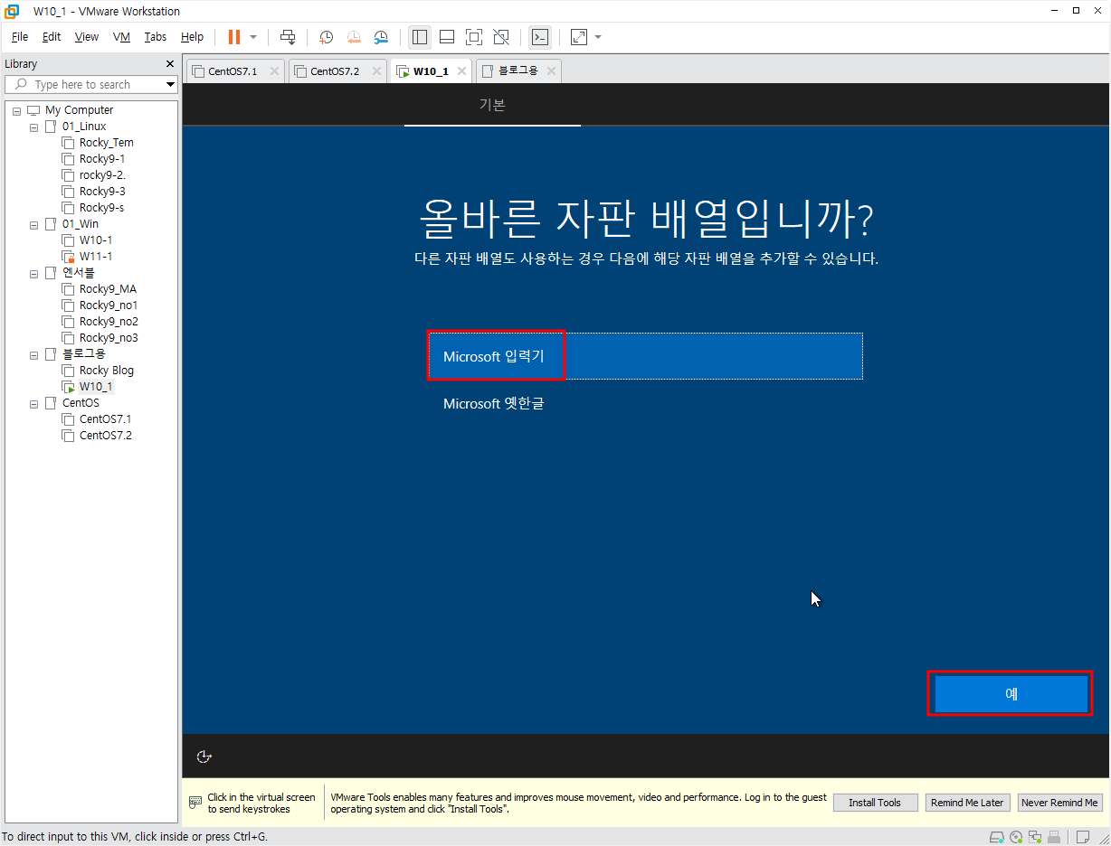Screen dimensions: 1111x846
Task: Click the Install Tools button
Action: [x=875, y=803]
